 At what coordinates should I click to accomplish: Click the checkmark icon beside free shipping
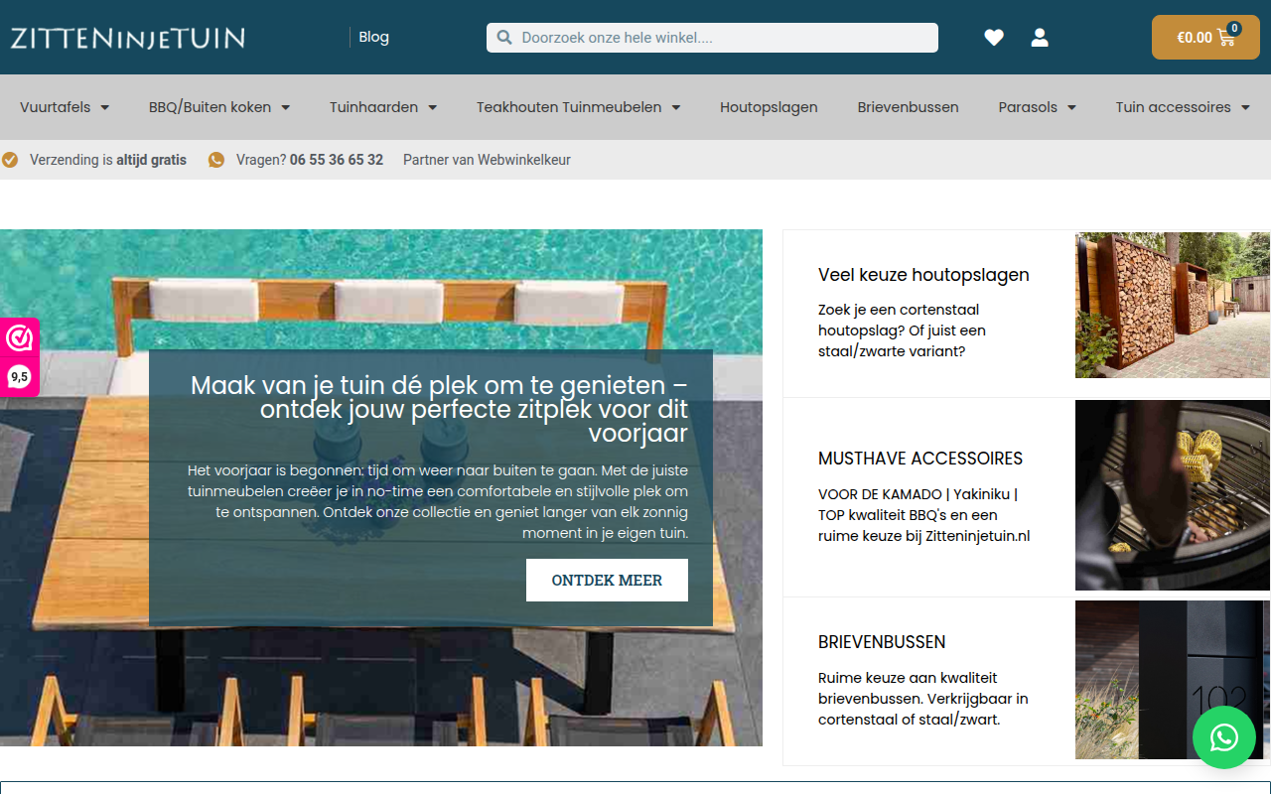point(10,160)
